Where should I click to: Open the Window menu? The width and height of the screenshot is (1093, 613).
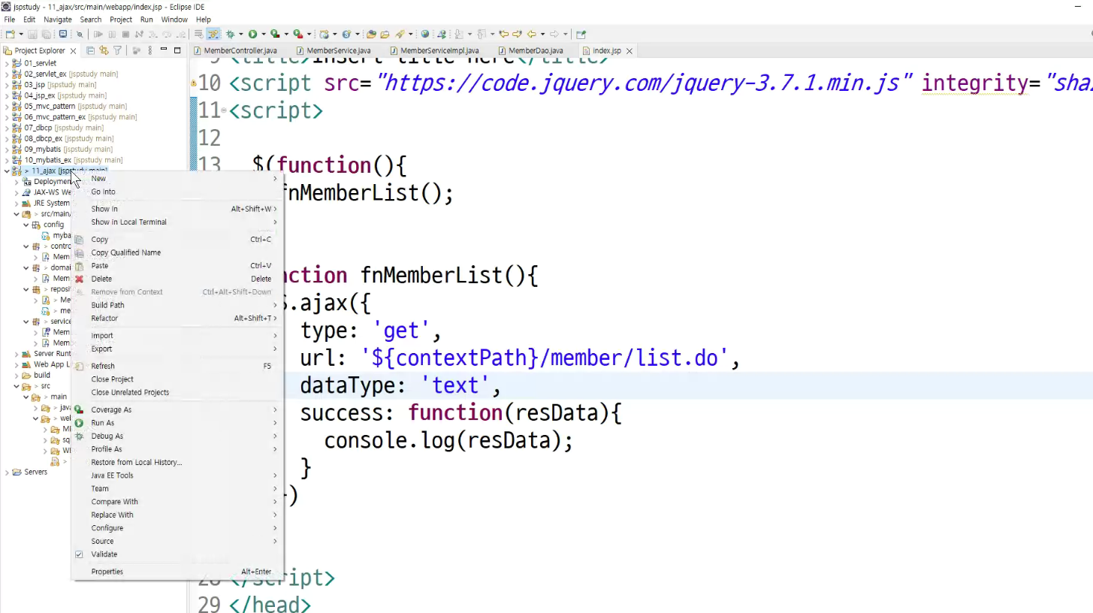pyautogui.click(x=174, y=20)
